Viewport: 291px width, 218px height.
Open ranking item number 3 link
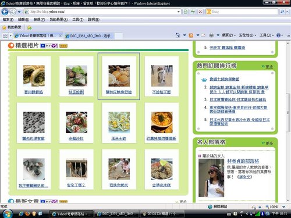[237, 99]
